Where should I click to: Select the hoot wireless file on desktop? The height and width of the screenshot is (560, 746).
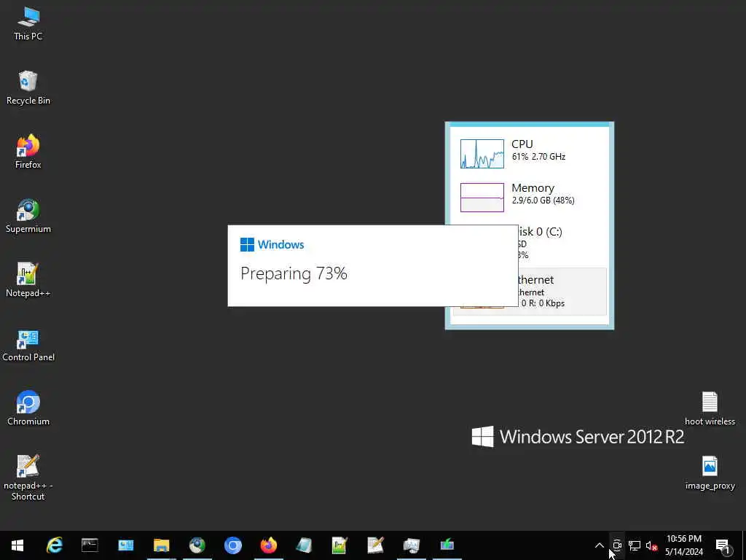(710, 408)
